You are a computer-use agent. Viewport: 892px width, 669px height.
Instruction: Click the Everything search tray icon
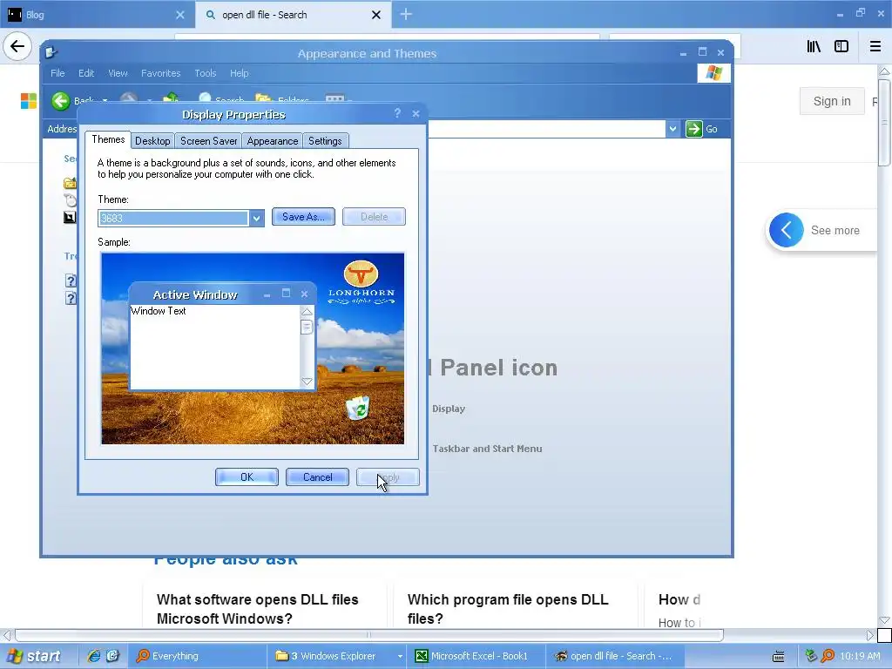828,656
